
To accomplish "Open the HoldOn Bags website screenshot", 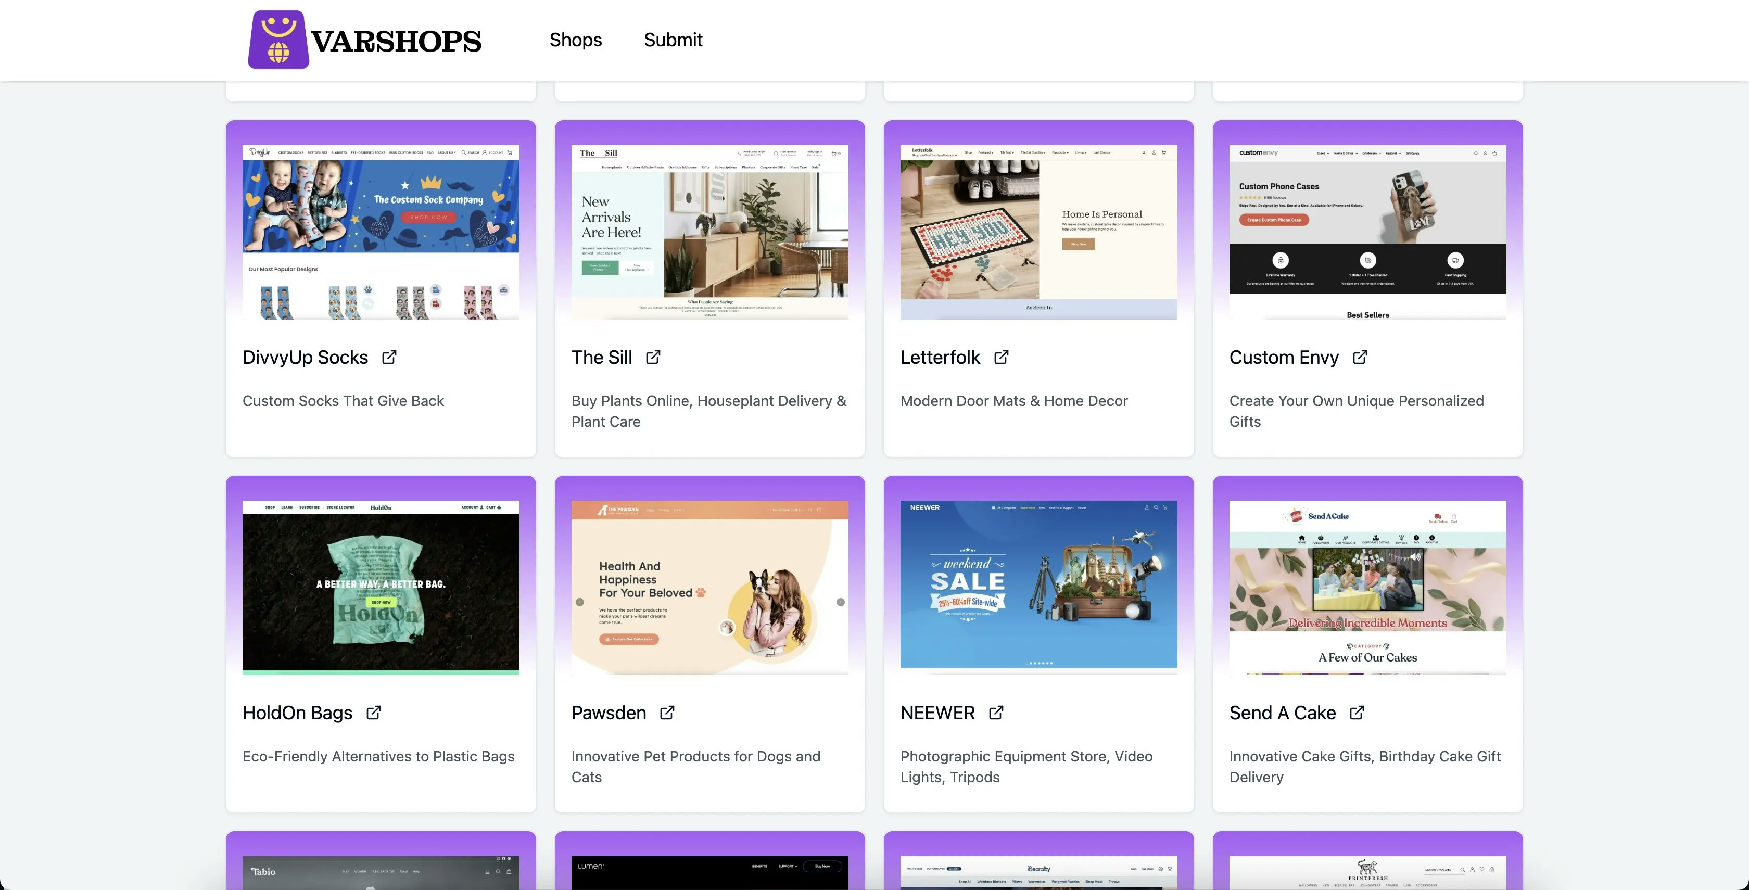I will [x=381, y=588].
